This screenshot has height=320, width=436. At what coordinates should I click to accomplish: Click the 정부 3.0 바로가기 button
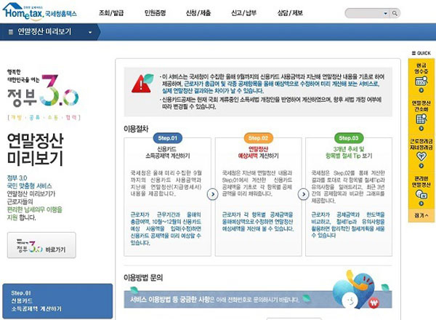(41, 247)
